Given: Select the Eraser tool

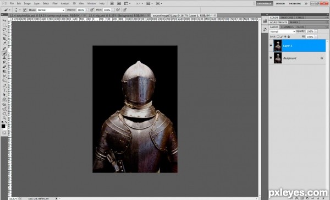Looking at the screenshot, I should [x=4, y=67].
